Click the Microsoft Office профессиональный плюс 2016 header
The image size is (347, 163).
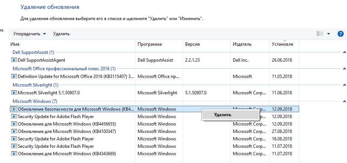pos(64,69)
